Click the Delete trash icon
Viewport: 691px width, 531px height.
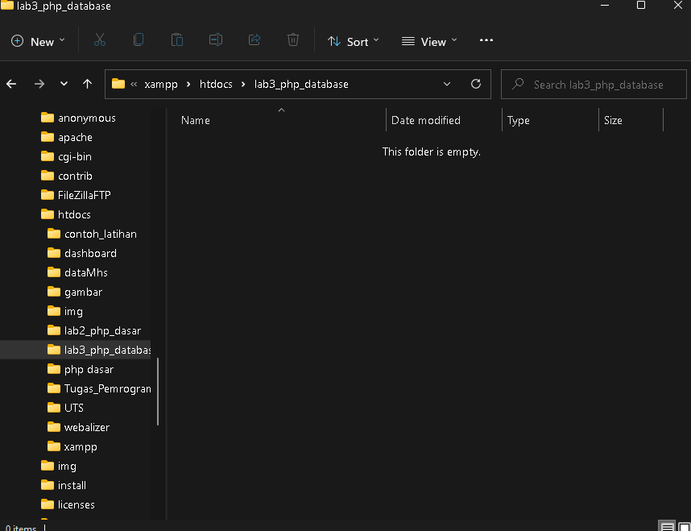(x=292, y=40)
